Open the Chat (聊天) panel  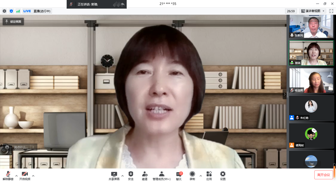tap(179, 175)
